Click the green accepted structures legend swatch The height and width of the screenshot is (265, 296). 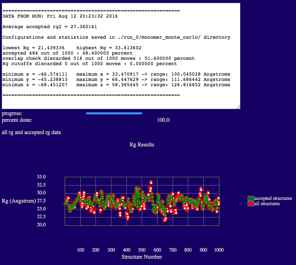coord(251,198)
